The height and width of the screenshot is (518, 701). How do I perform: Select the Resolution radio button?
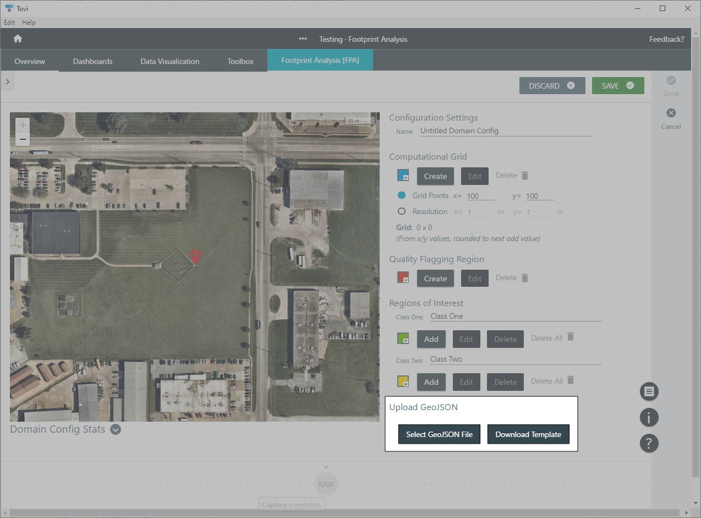tap(402, 211)
